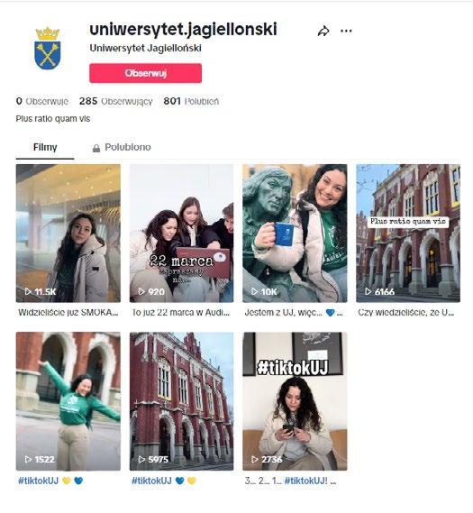Follow the account with the Obserwuj button
This screenshot has height=513, width=473.
click(145, 73)
